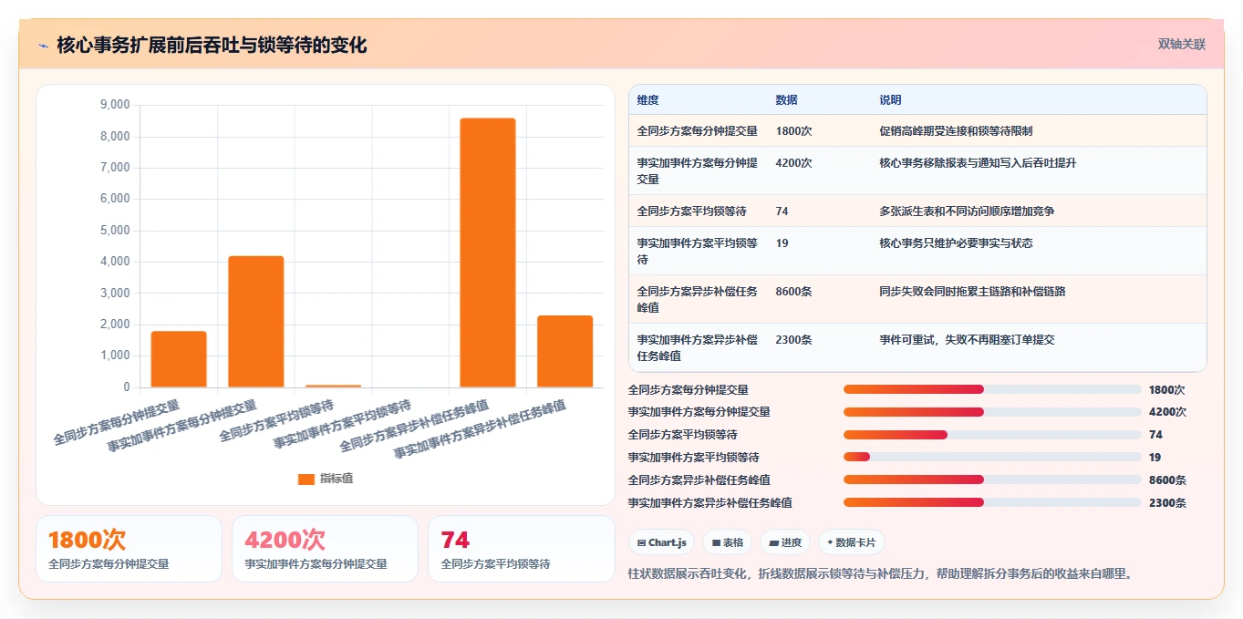Open the 数据卡片 tag

[851, 542]
